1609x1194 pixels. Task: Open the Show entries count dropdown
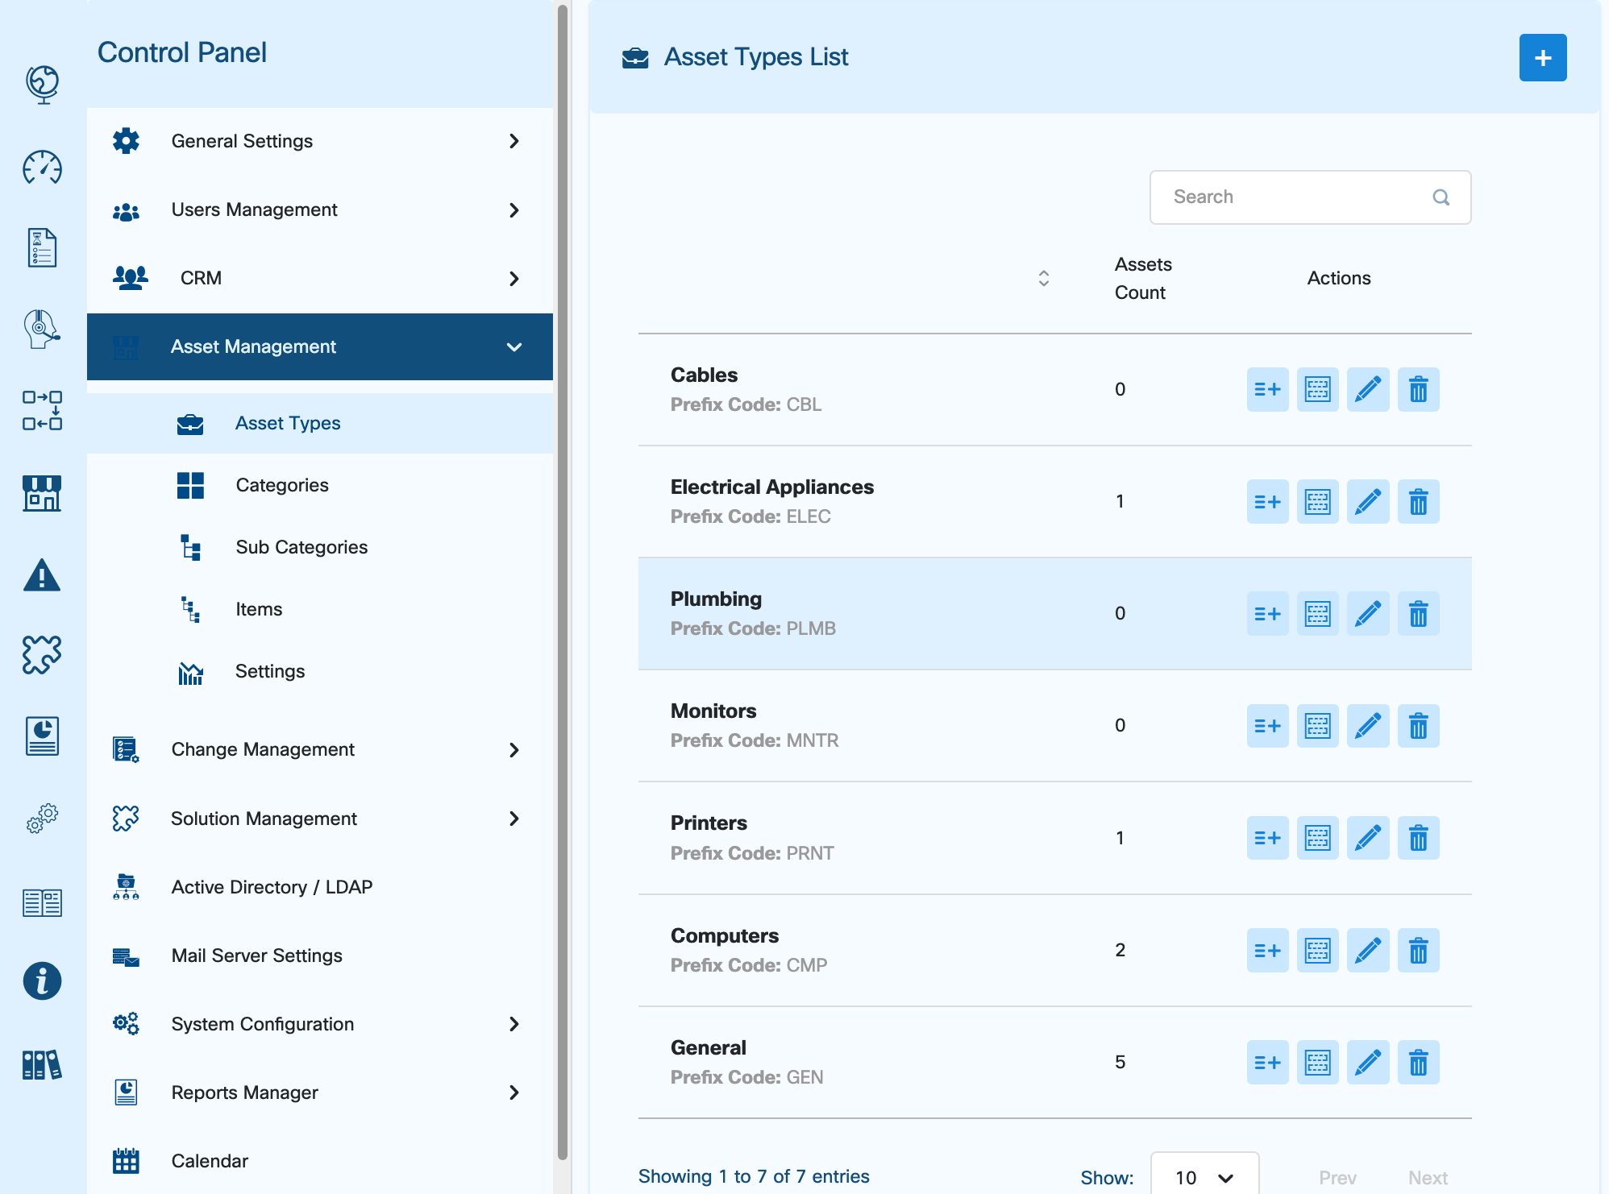pyautogui.click(x=1204, y=1177)
